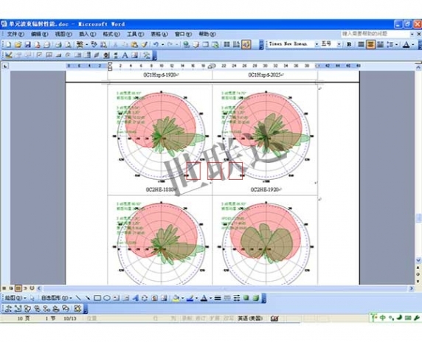The height and width of the screenshot is (342, 422).
Task: Open a document with the folder icon
Action: [x=18, y=45]
